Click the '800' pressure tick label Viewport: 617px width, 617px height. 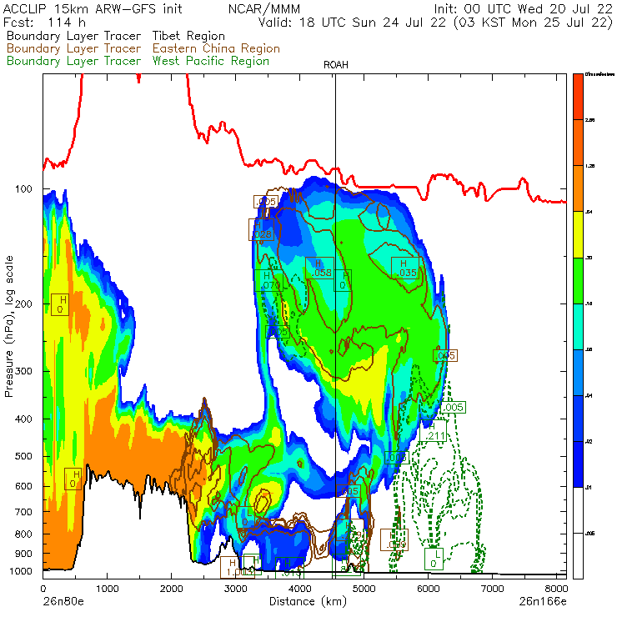coord(23,534)
